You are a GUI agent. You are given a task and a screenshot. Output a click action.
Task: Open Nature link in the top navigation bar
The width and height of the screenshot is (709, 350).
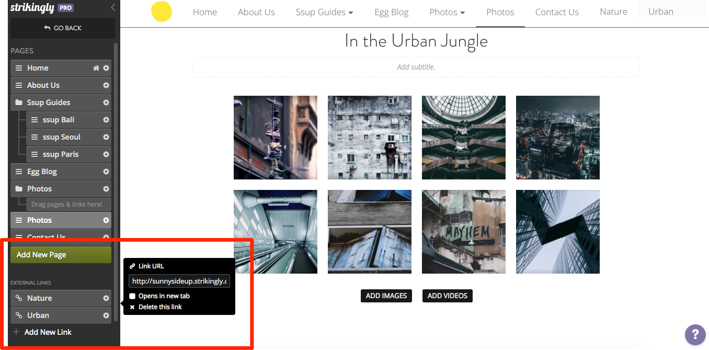tap(614, 12)
